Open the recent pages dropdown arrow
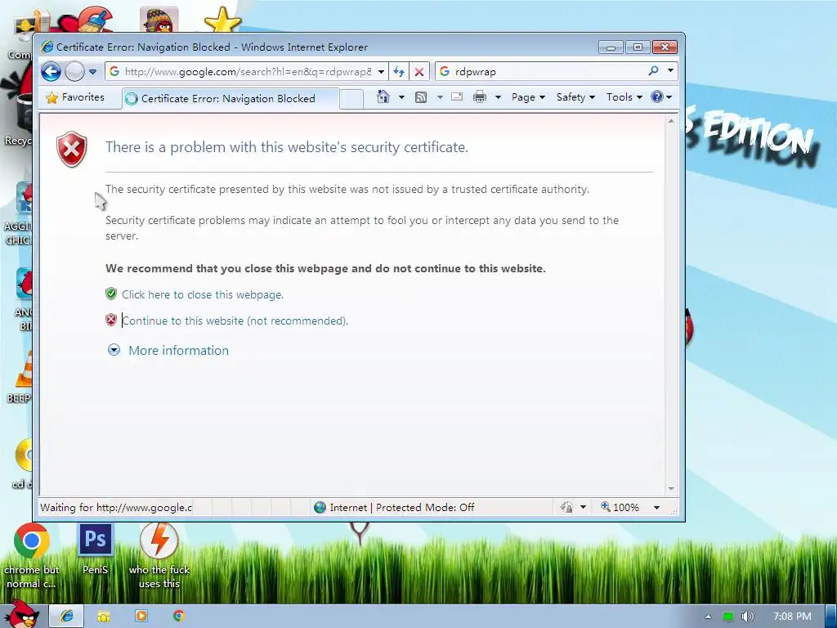Screen dimensions: 837x628 [92, 72]
